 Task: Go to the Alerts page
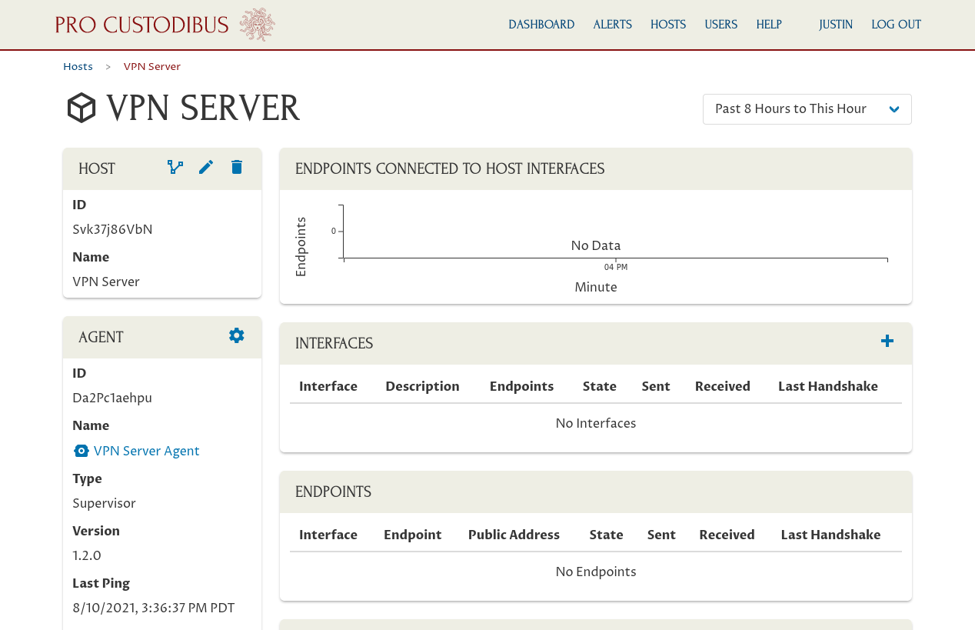coord(613,25)
